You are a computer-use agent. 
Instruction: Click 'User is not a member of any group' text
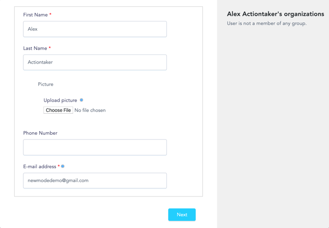pyautogui.click(x=267, y=23)
